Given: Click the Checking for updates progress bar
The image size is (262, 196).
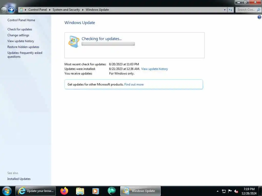Looking at the screenshot, I should point(108,44).
